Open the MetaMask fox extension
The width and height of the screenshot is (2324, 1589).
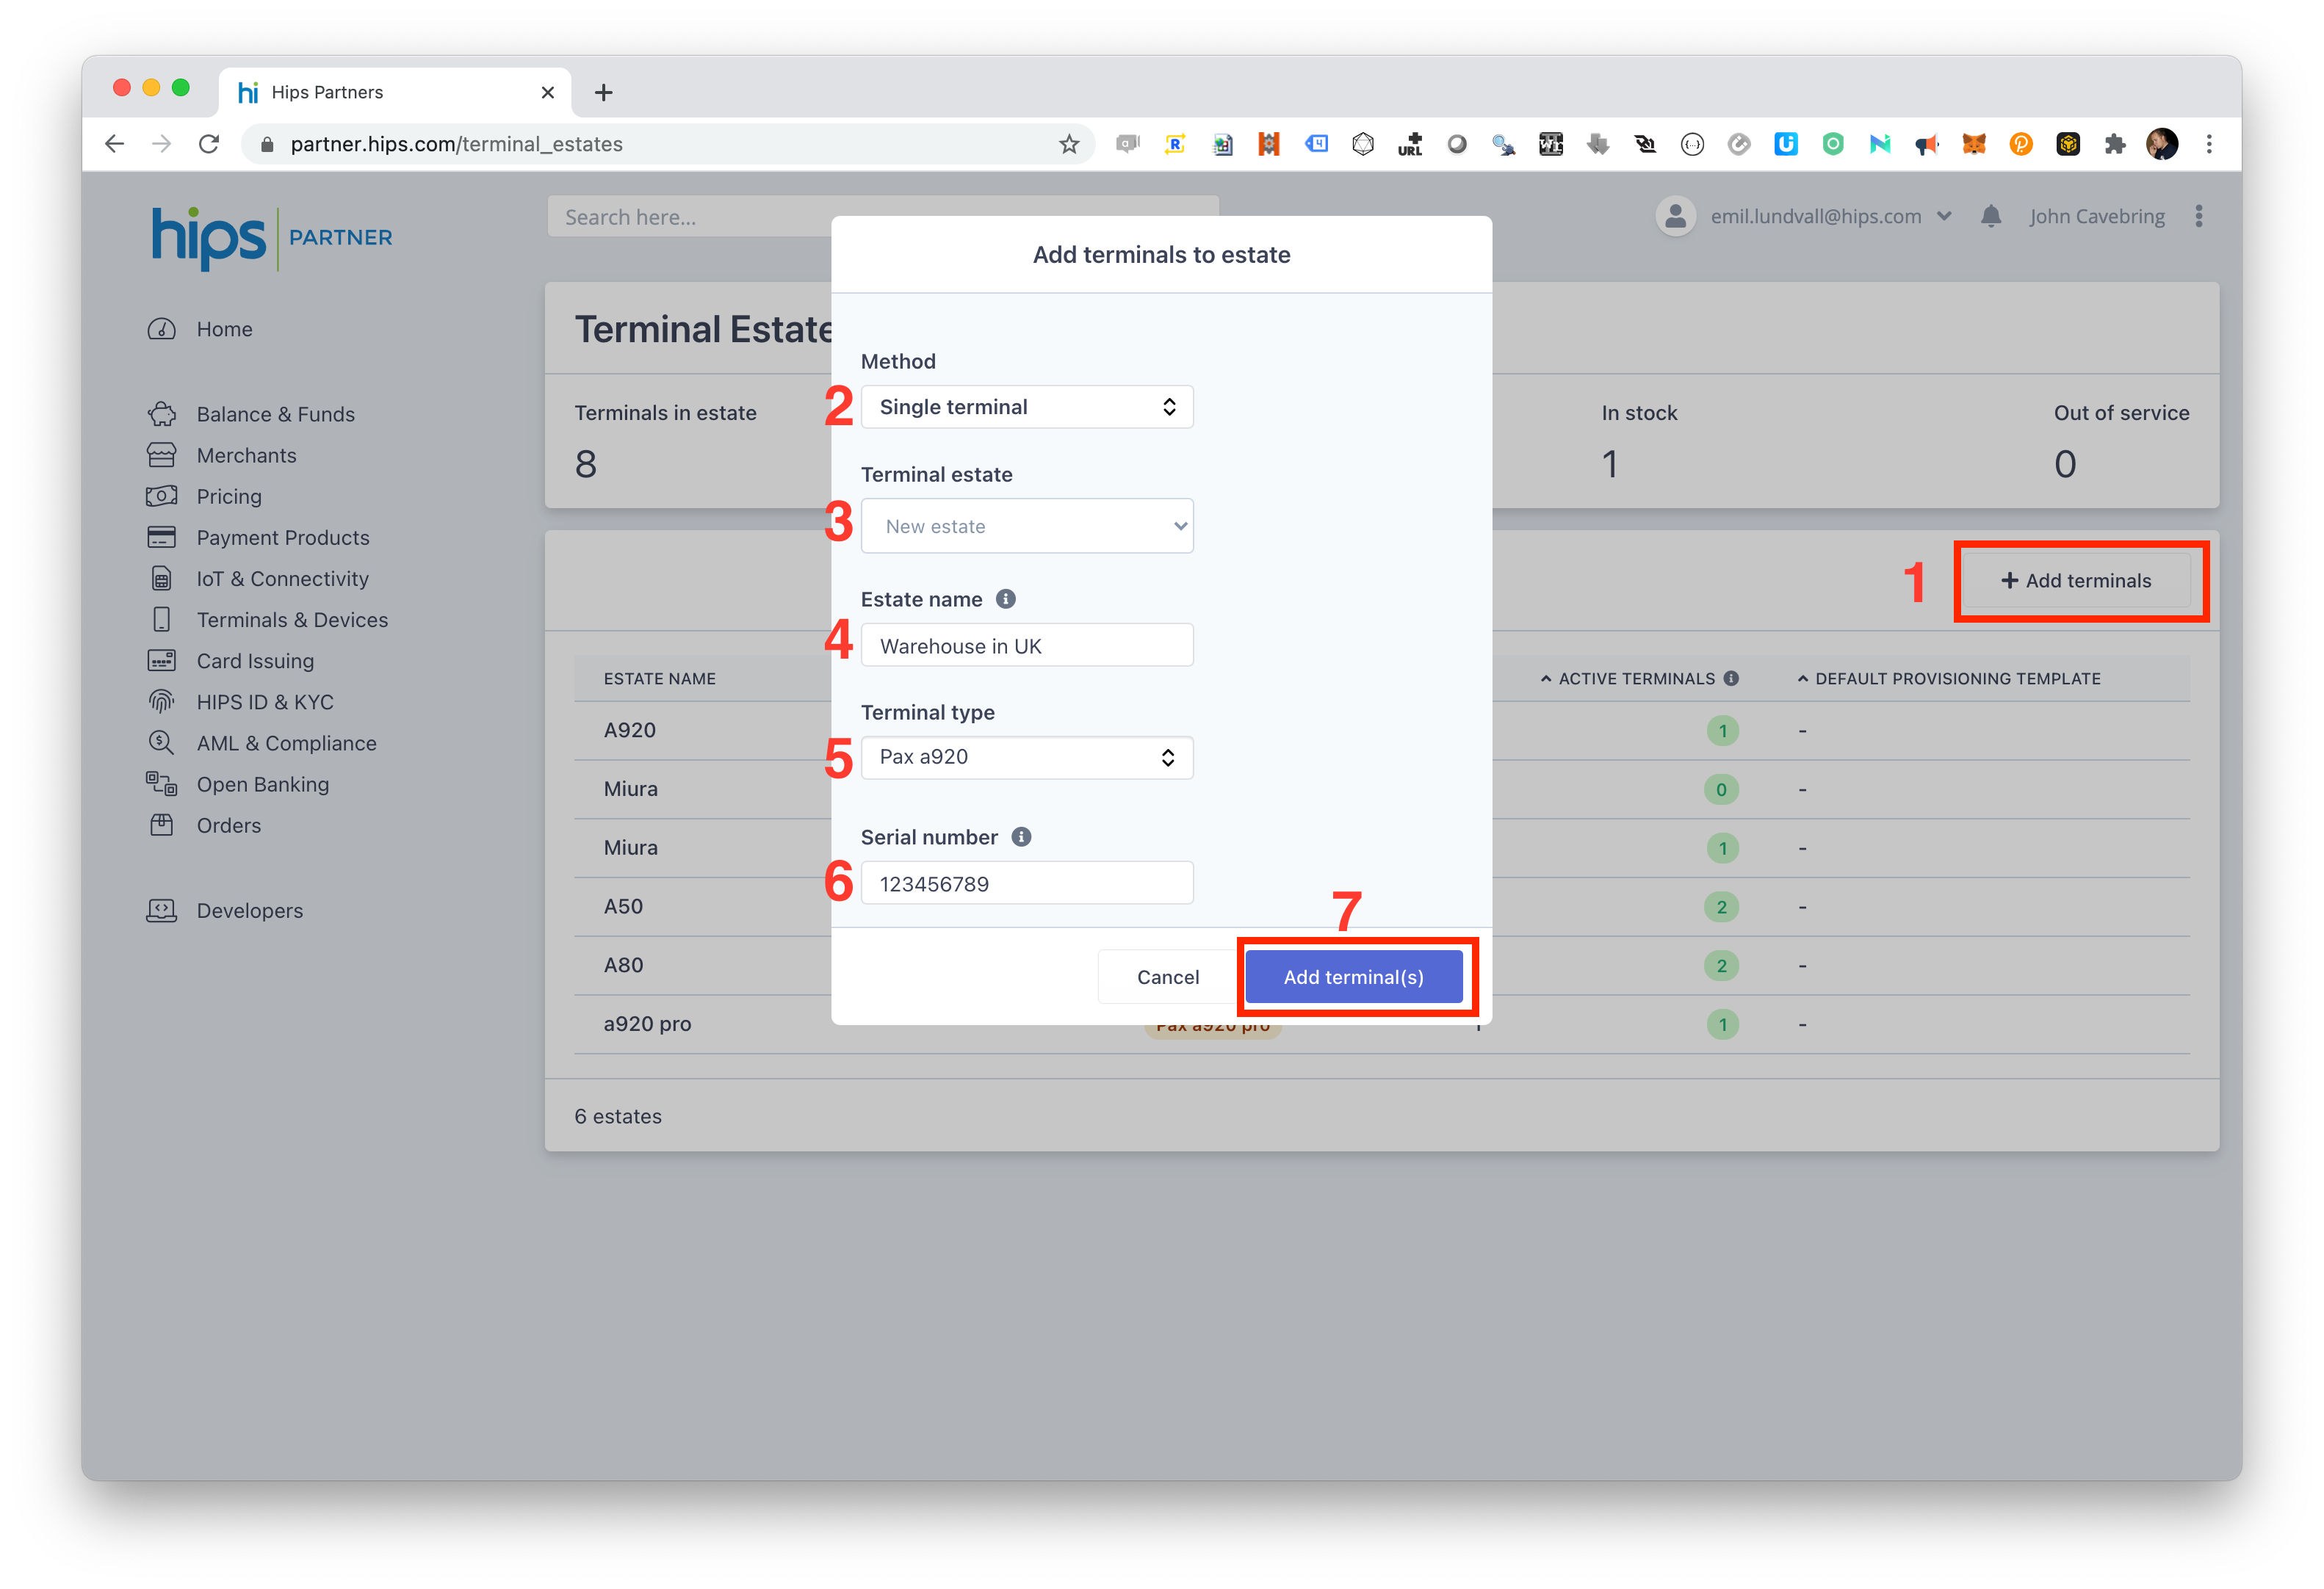pos(1973,144)
